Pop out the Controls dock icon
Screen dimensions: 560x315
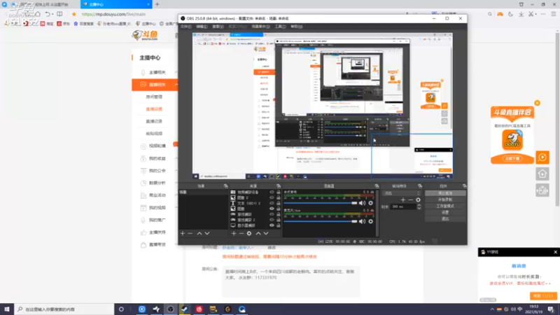(x=464, y=186)
